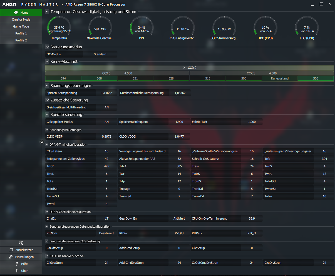This screenshot has height=276, width=335.
Task: Click the Home house icon
Action: click(16, 13)
